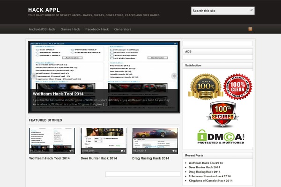This screenshot has width=281, height=187.
Task: Open Facebook Hack menu
Action: pos(97,29)
